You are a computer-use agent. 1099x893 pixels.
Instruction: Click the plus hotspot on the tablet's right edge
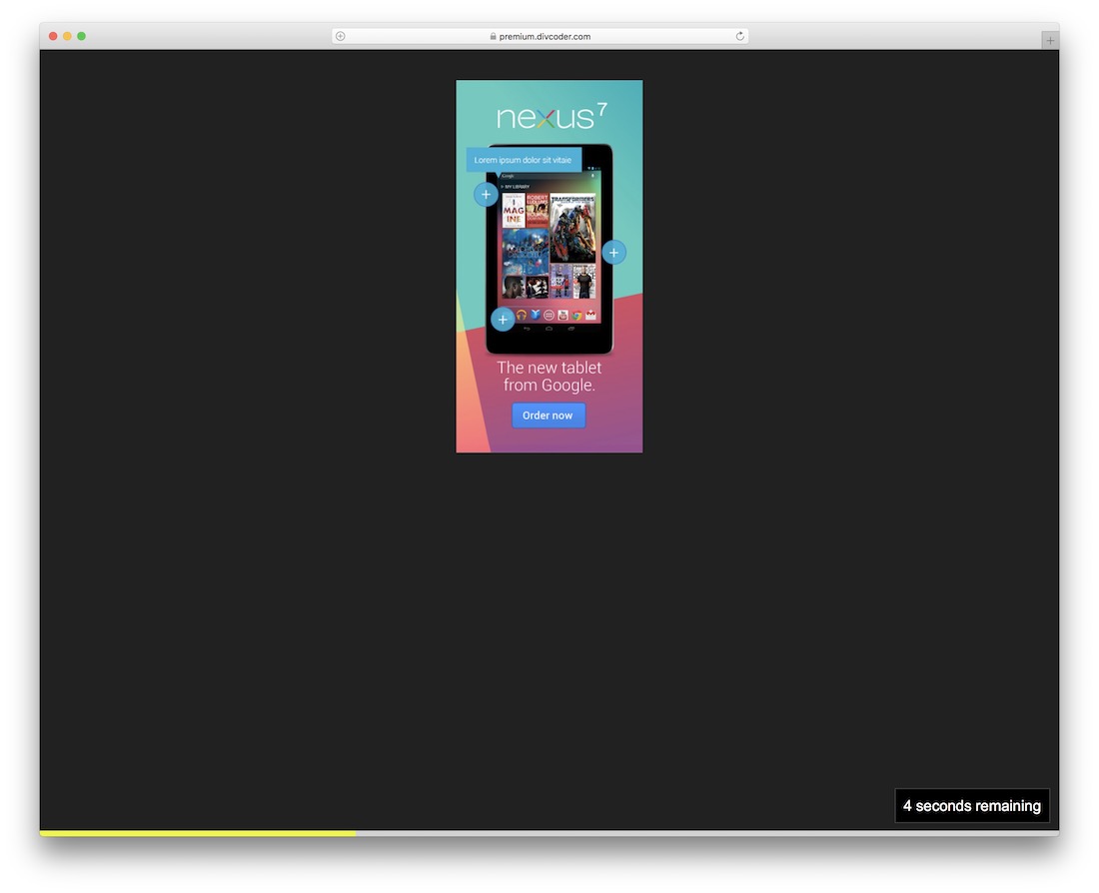coord(614,253)
